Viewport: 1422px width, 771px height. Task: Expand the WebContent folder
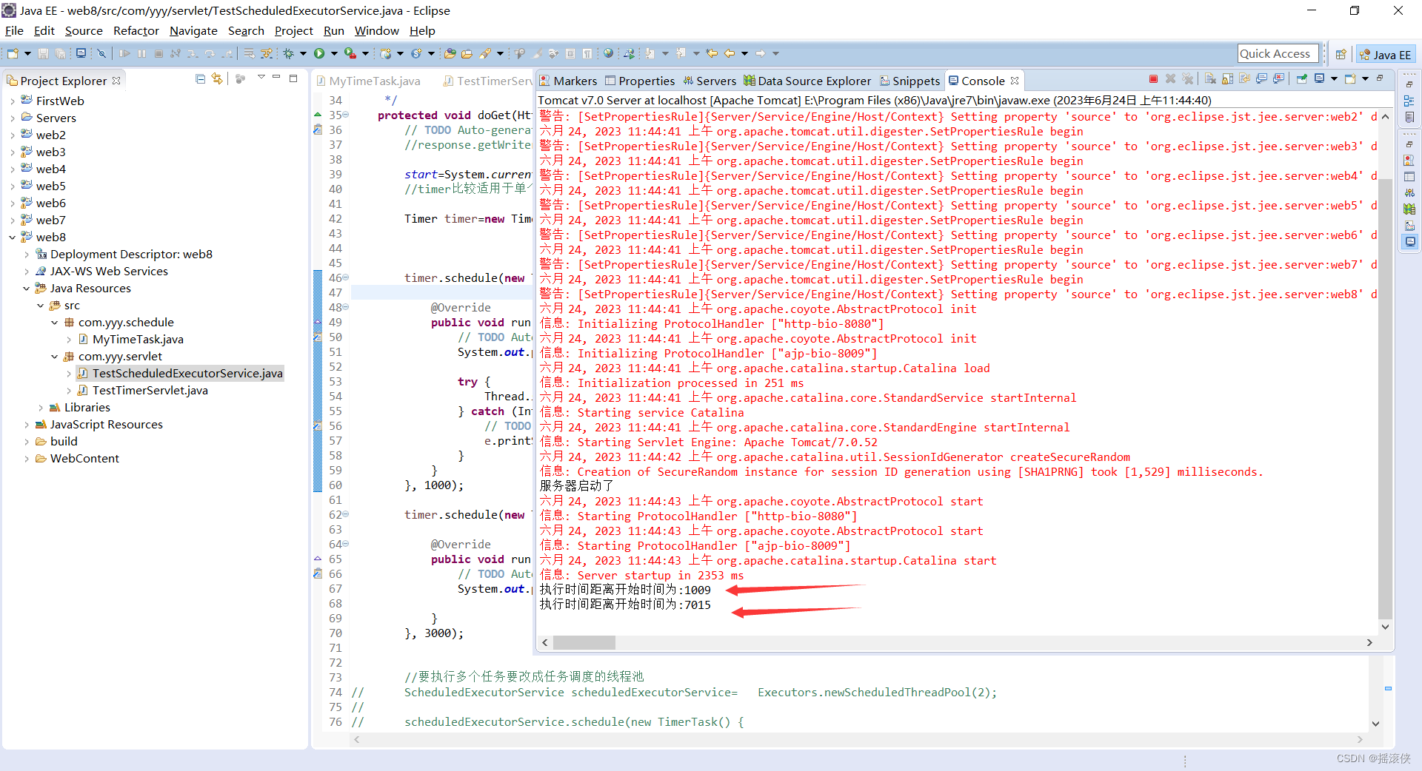coord(27,459)
